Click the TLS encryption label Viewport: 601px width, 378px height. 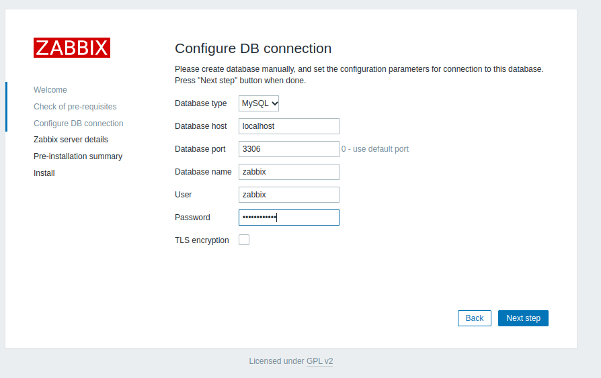[x=202, y=240]
